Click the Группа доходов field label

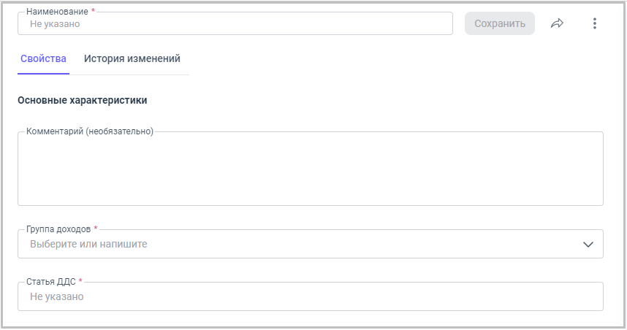pos(58,229)
